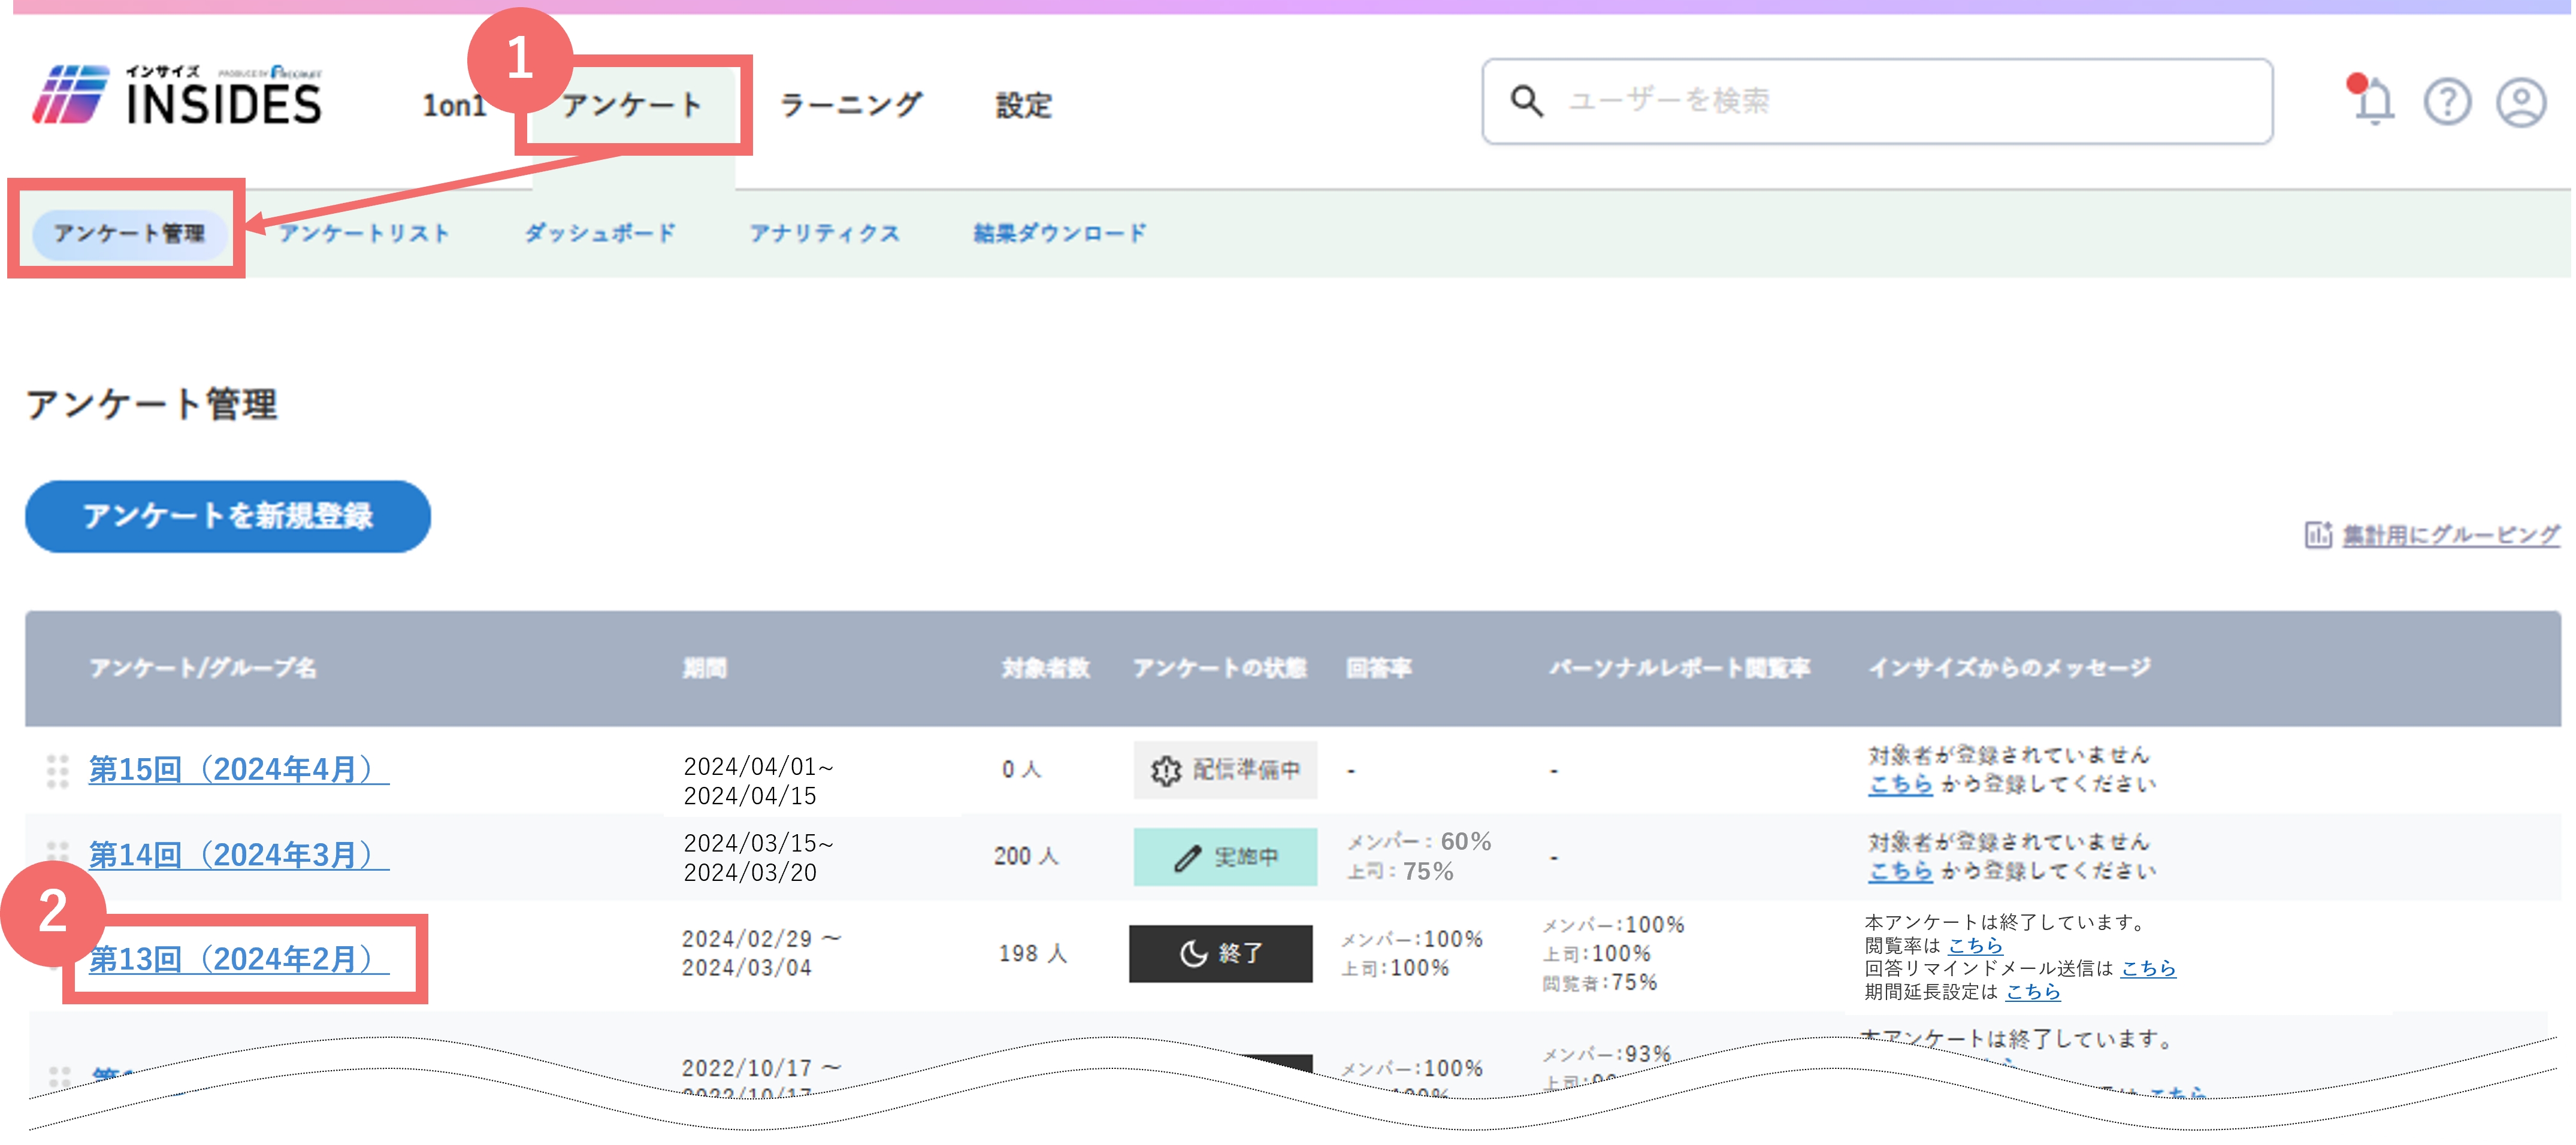2576x1145 pixels.
Task: Open survey 第14回（2024年3月）
Action: pyautogui.click(x=238, y=855)
